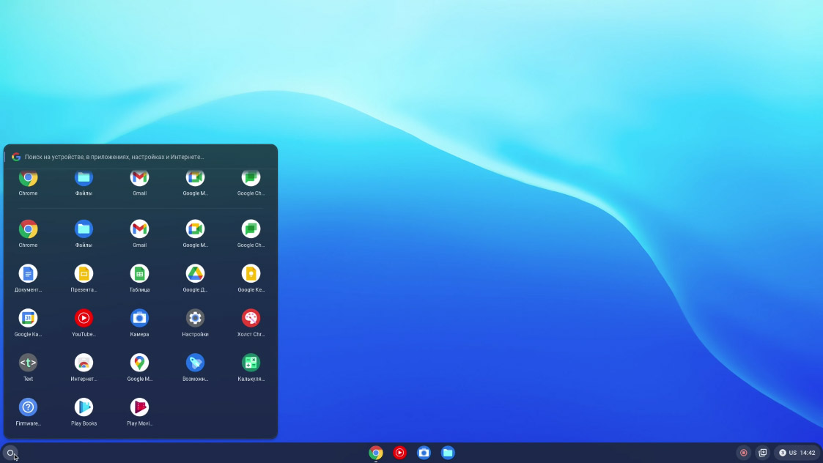Launch the Play Books app
Screen dimensions: 823x463
pyautogui.click(x=84, y=407)
